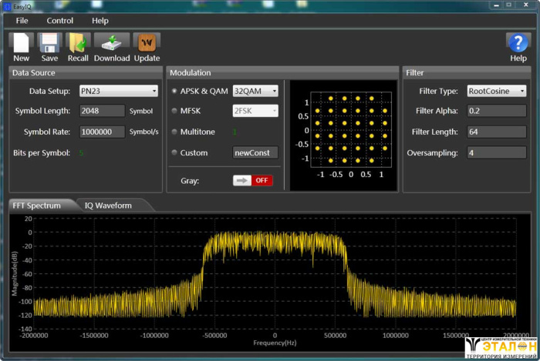
Task: Click the newConst custom name field
Action: (255, 152)
